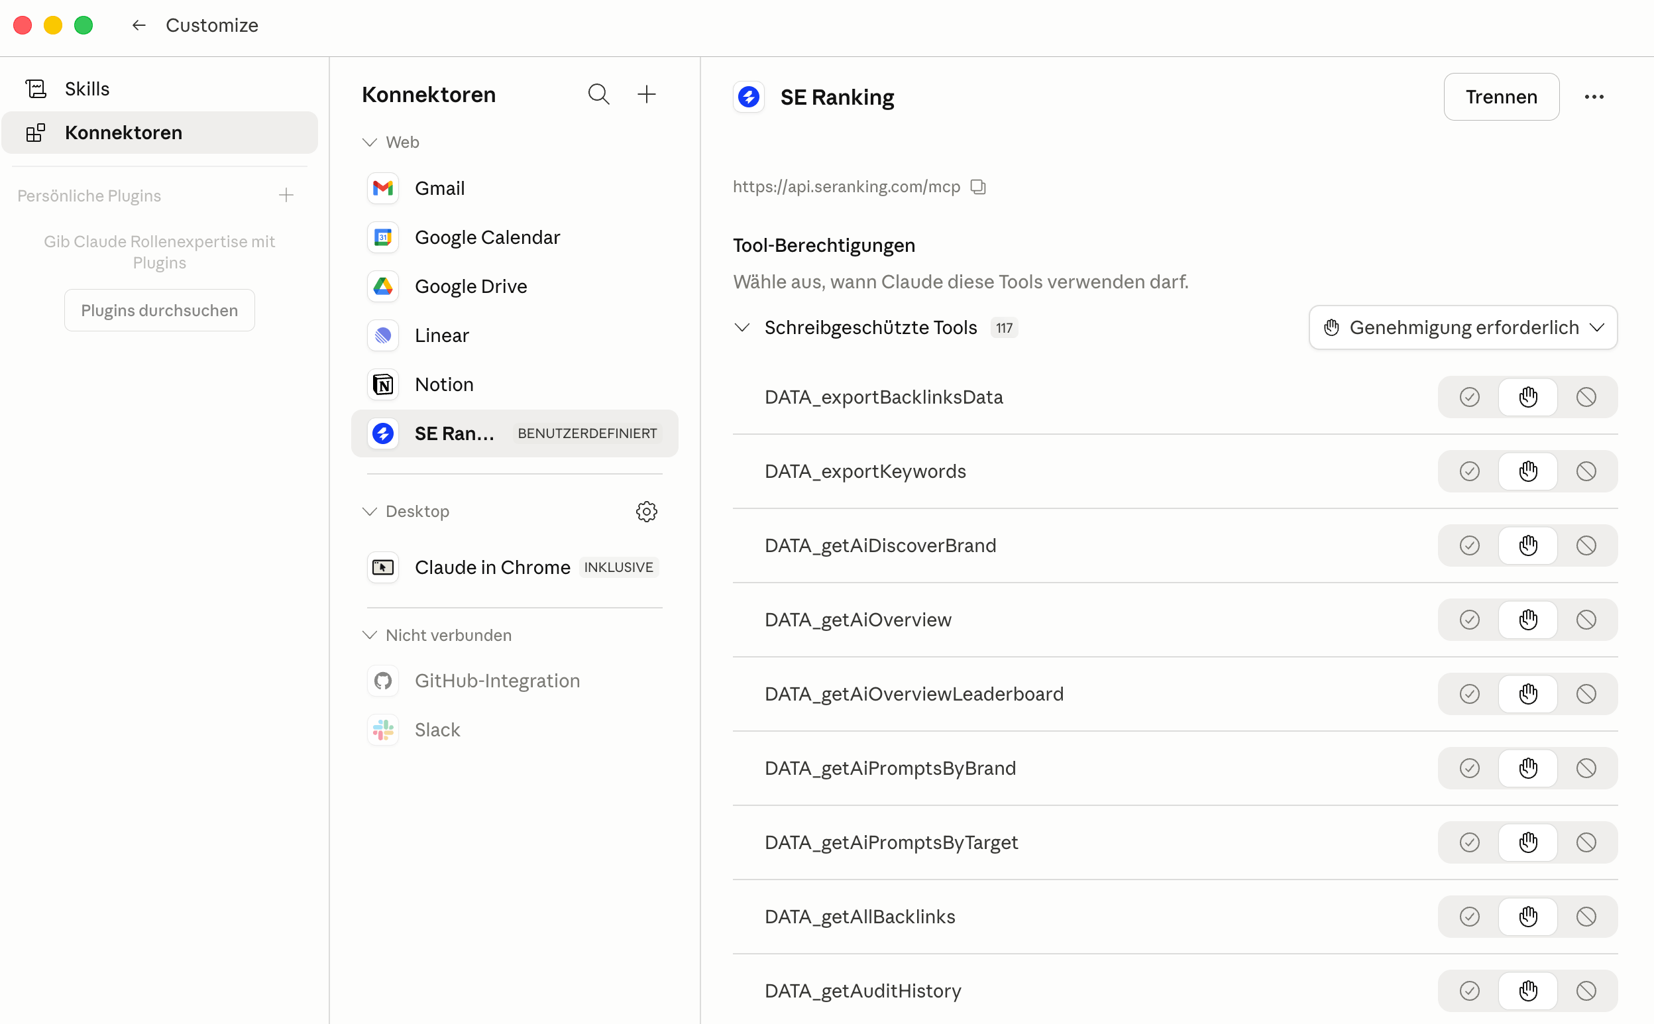1654x1024 pixels.
Task: Block the DATA_exportKeywords tool
Action: (1586, 471)
